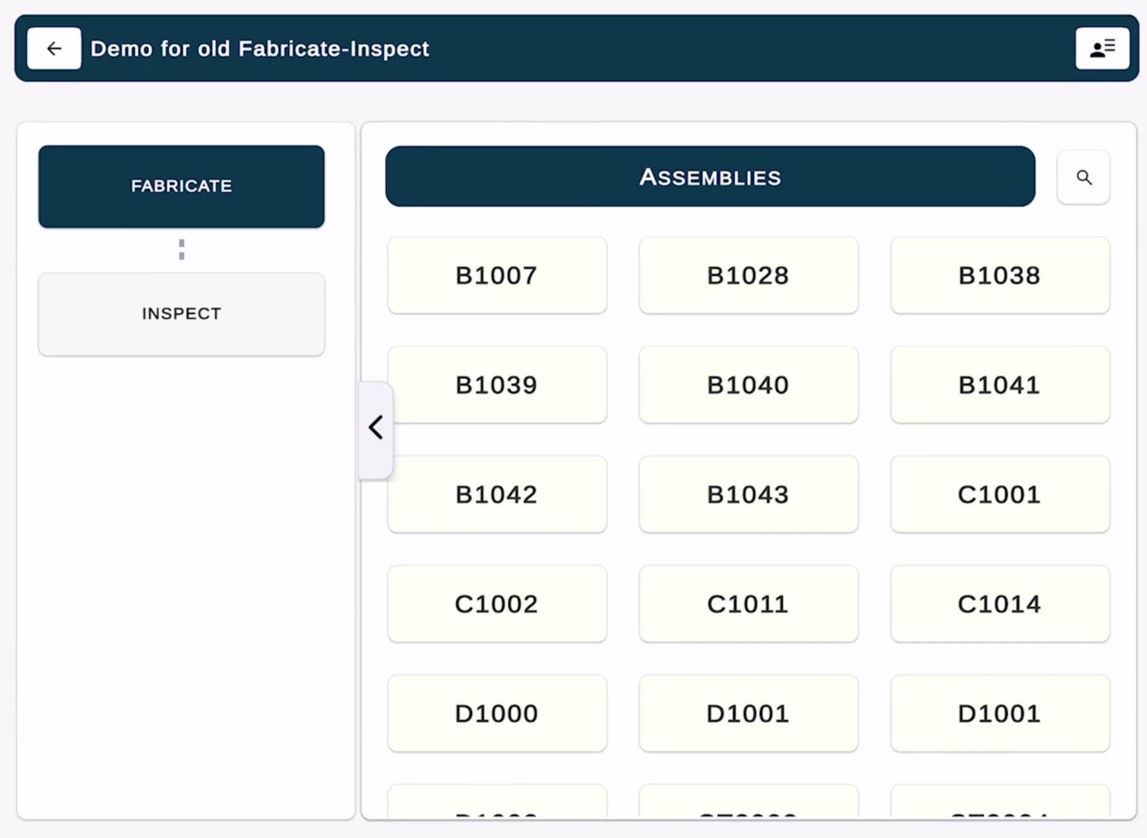
Task: Collapse the left panel with the chevron
Action: tap(376, 428)
